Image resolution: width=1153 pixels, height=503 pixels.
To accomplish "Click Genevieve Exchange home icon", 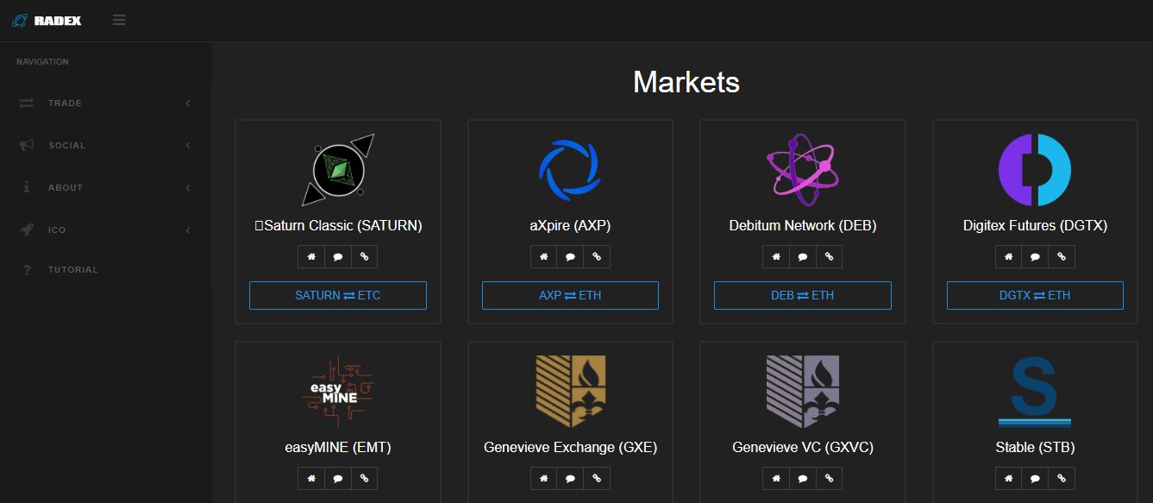I will tap(543, 478).
